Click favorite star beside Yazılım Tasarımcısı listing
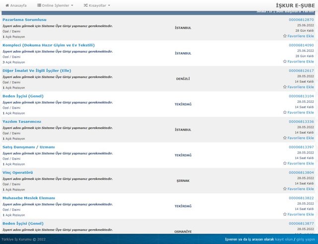Screen dimensions: 318x244 [x=285, y=138]
